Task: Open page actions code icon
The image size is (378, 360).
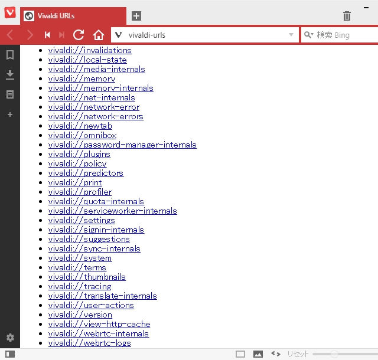Action: (x=276, y=354)
